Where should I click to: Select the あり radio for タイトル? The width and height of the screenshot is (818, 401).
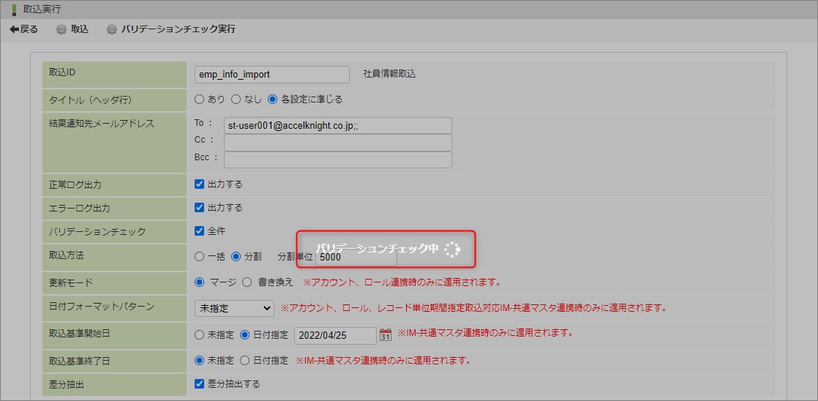click(200, 99)
